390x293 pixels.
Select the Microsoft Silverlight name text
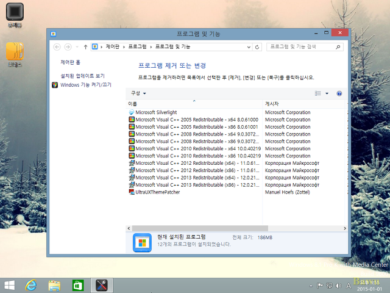(x=156, y=112)
